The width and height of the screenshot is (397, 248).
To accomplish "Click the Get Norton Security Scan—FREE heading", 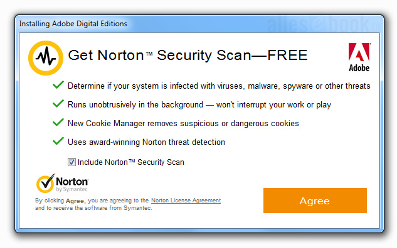I will tap(188, 55).
